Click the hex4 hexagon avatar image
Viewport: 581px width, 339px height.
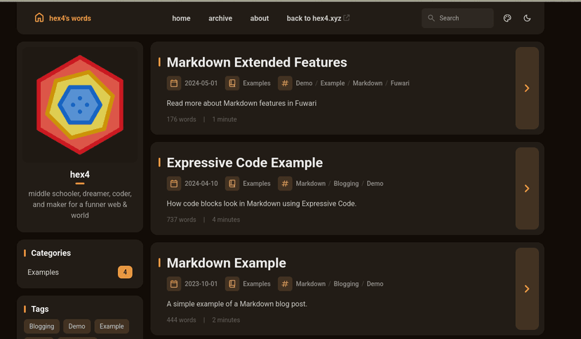click(x=80, y=105)
